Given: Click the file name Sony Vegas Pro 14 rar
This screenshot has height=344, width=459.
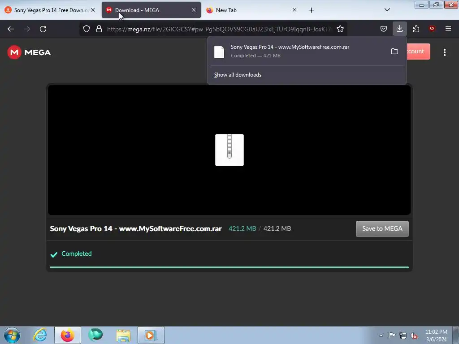Looking at the screenshot, I should tap(135, 229).
